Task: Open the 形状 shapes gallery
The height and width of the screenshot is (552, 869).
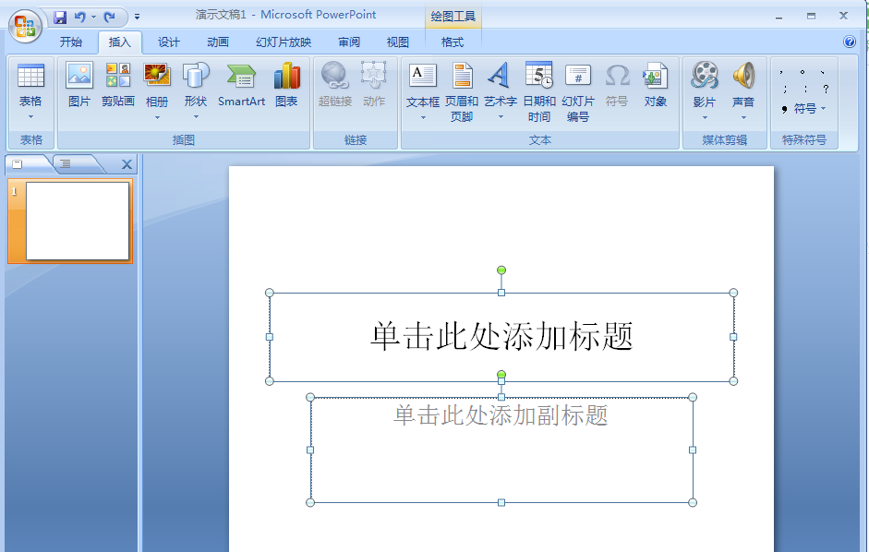Action: (196, 83)
